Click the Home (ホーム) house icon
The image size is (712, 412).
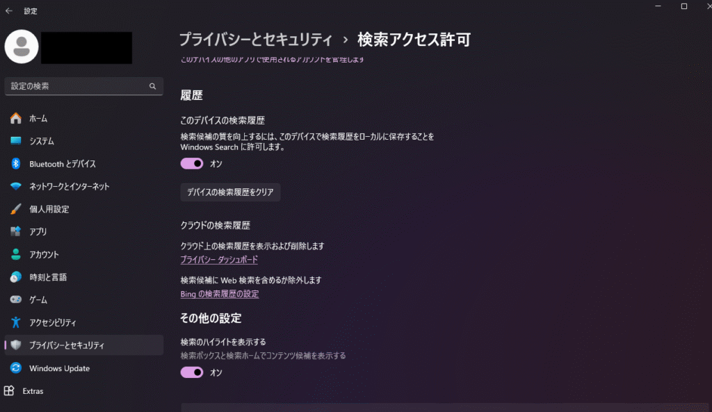tap(16, 119)
